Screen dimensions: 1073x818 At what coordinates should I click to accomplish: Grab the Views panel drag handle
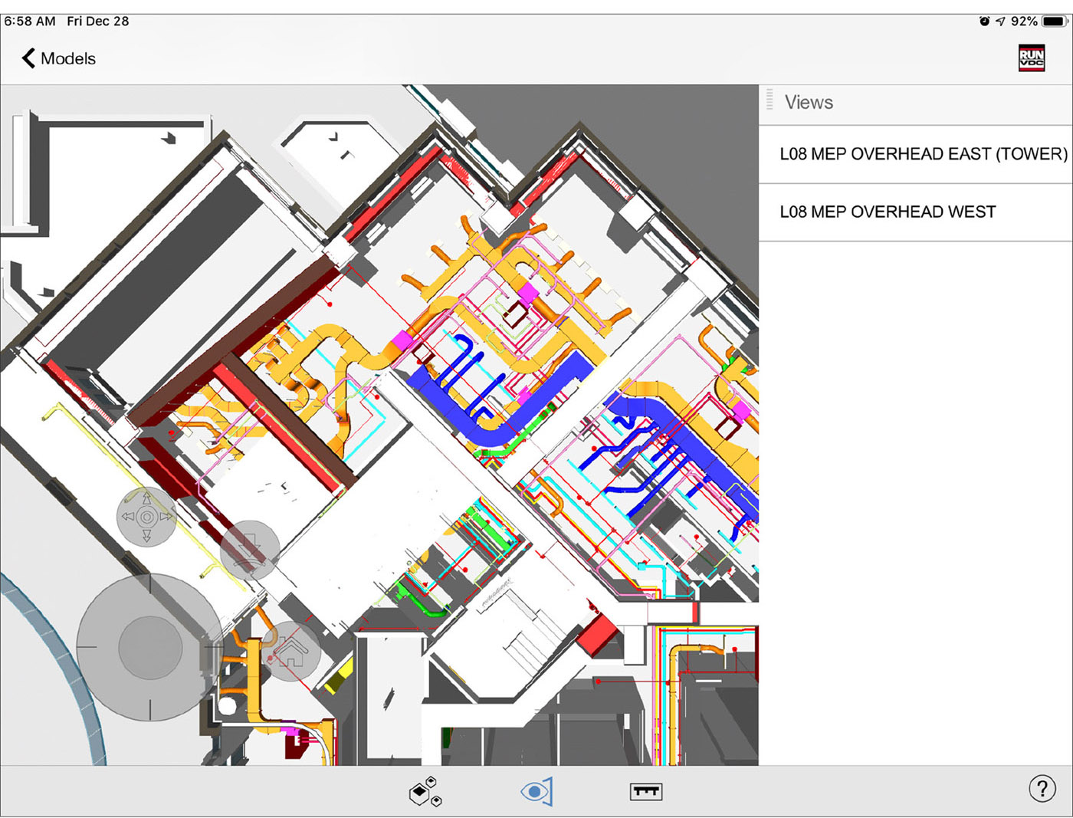[x=769, y=100]
